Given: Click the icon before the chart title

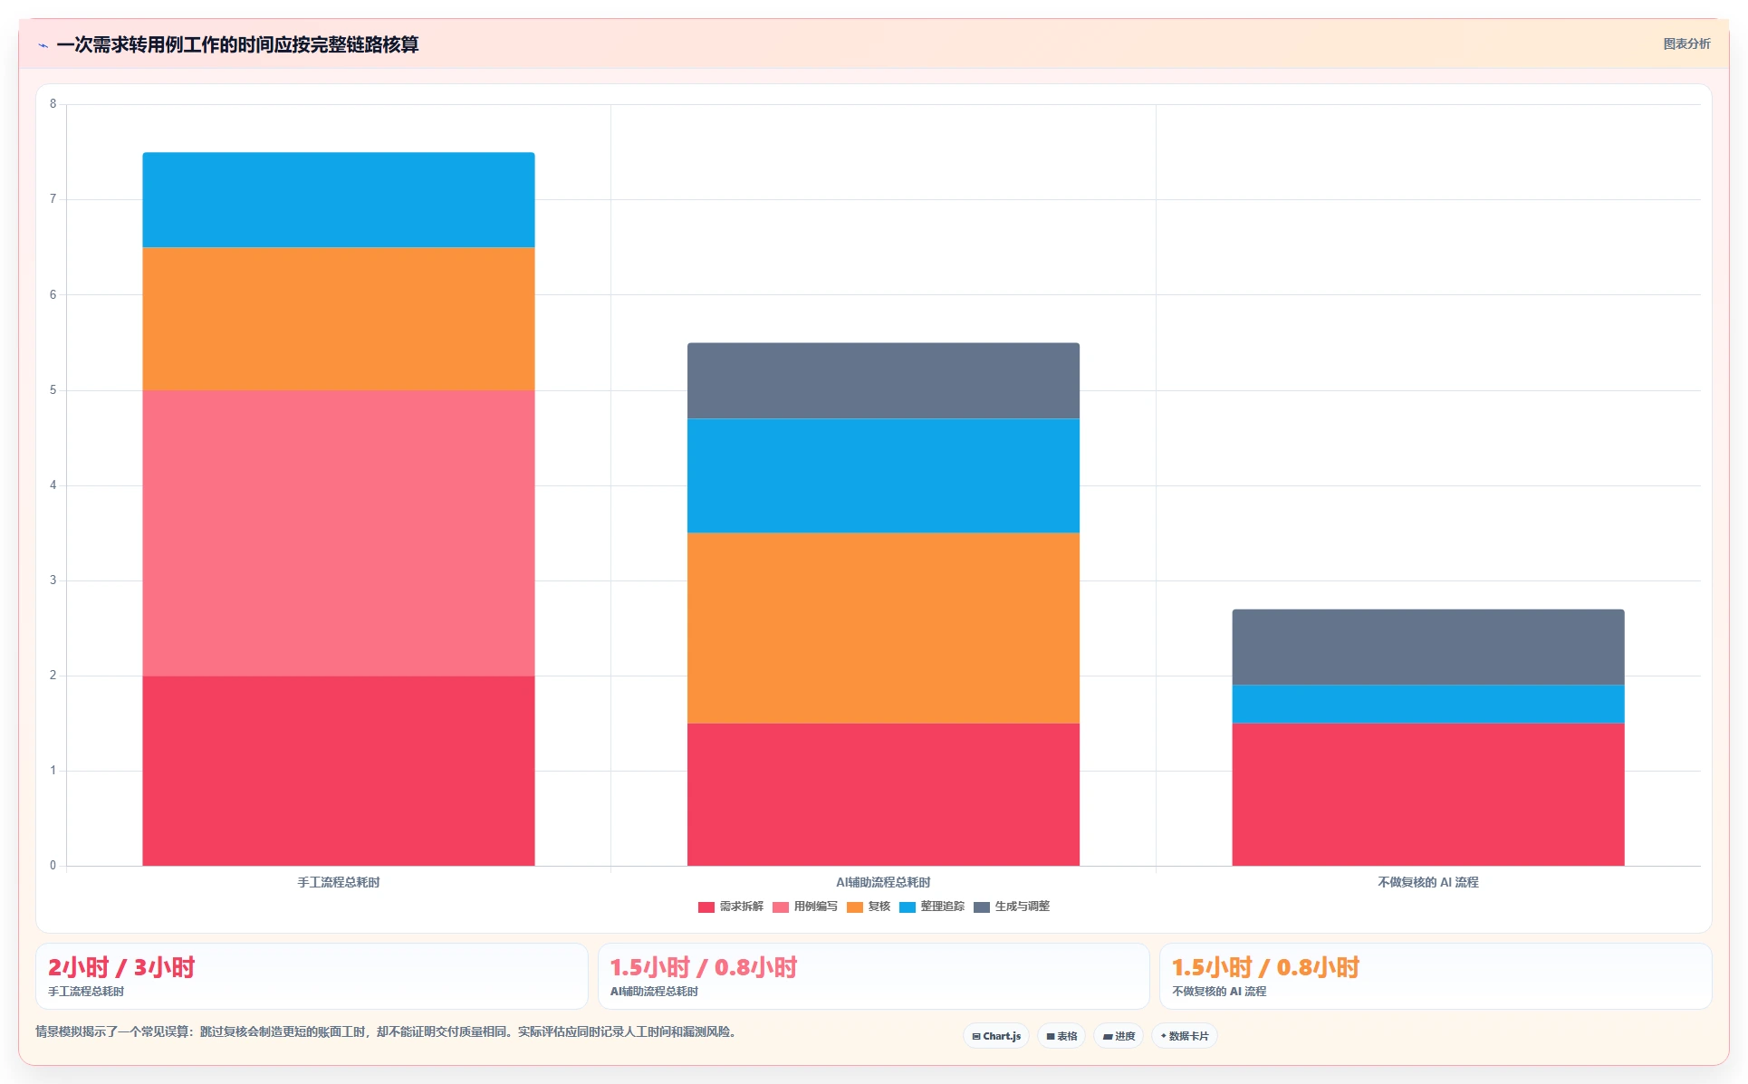Looking at the screenshot, I should (x=43, y=45).
